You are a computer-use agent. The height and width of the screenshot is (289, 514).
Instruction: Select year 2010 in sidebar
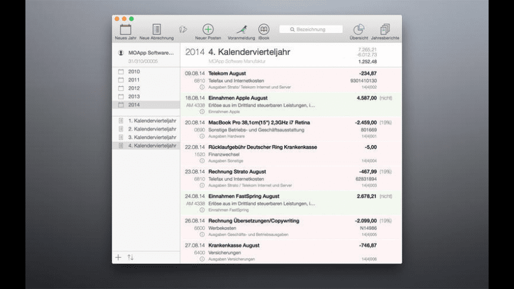pyautogui.click(x=146, y=71)
